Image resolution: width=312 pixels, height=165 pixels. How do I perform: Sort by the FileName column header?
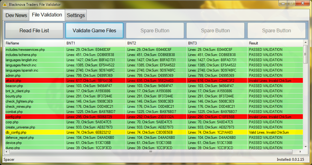[34, 43]
